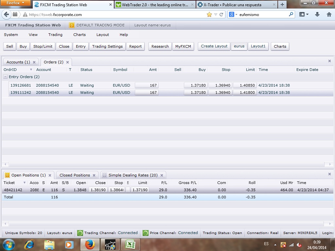The image size is (335, 251).
Task: Click the default trading mode D icon
Action: 72,25
